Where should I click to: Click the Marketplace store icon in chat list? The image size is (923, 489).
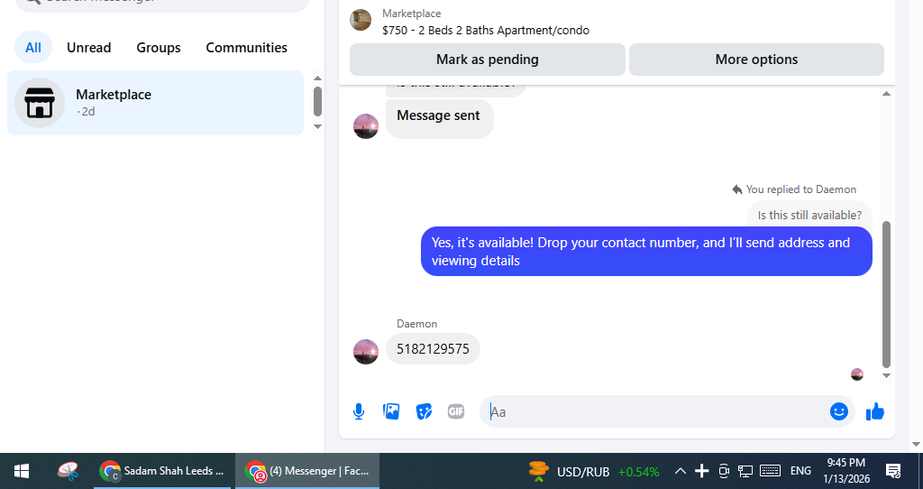(40, 103)
